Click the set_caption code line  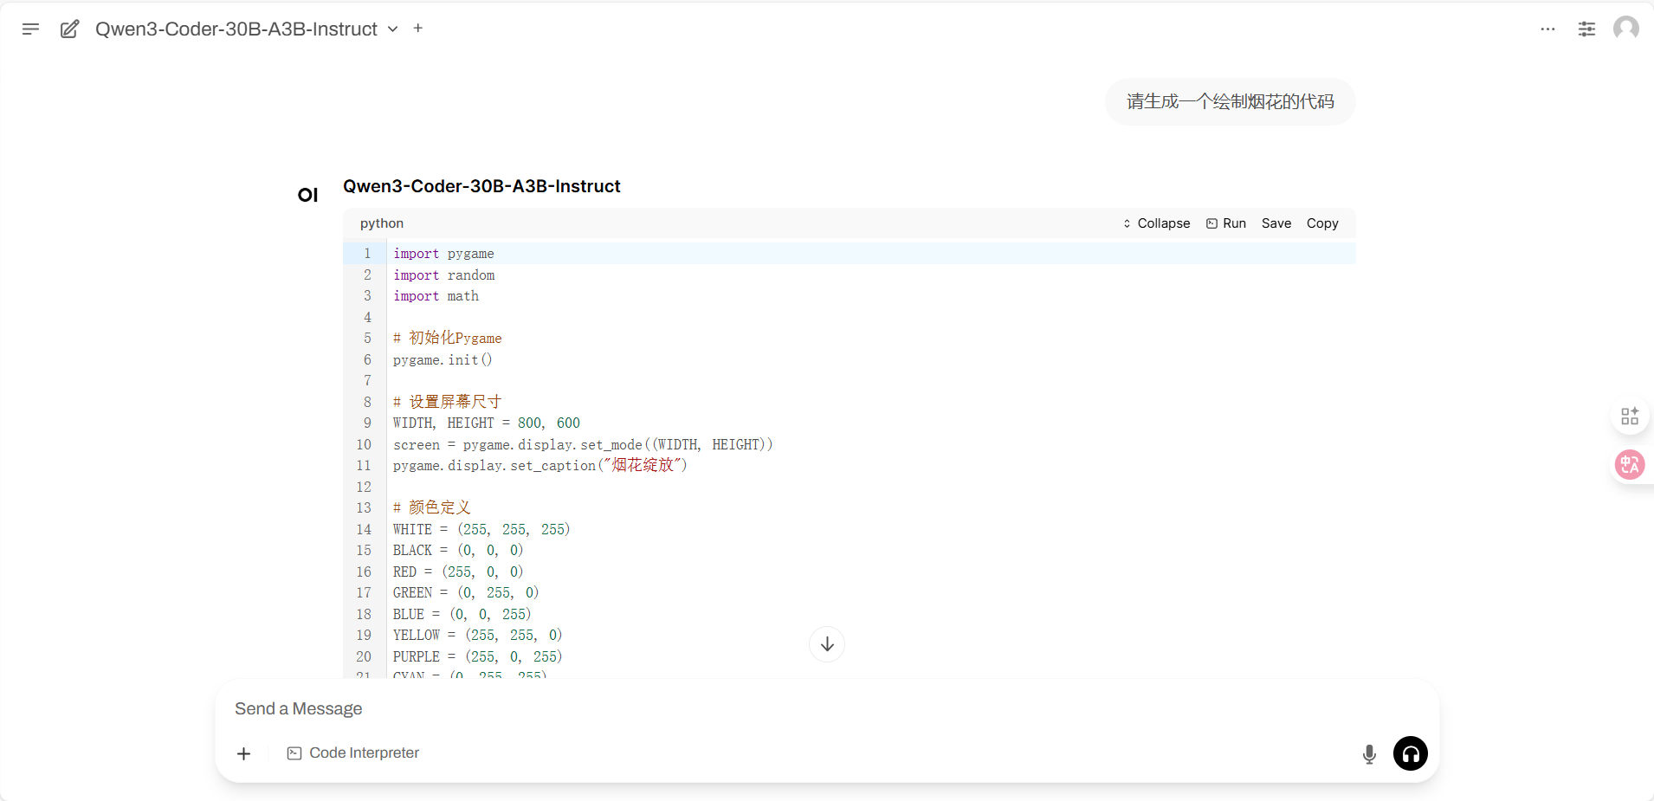pos(540,466)
